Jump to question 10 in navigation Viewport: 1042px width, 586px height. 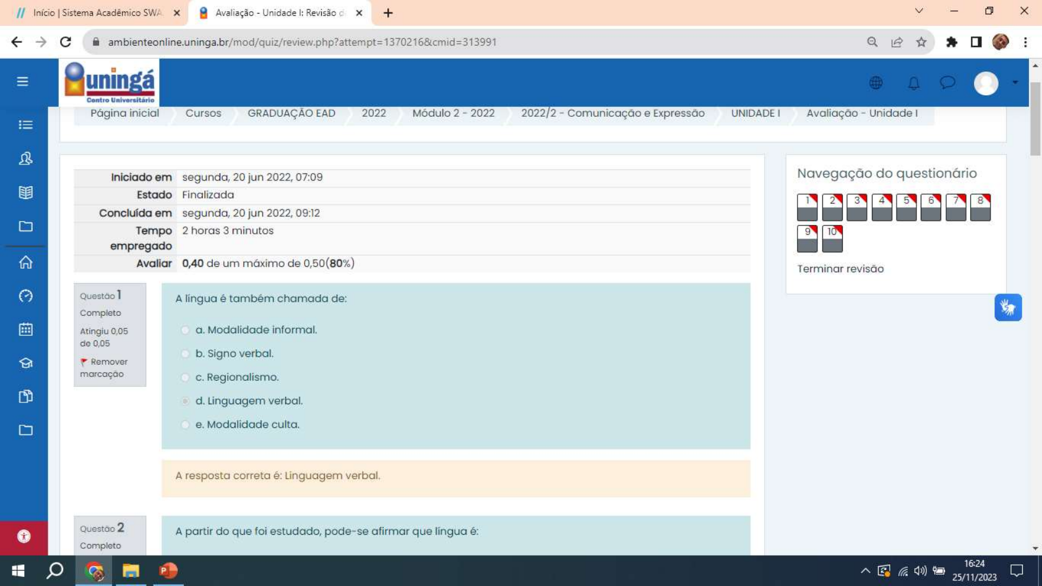point(832,239)
